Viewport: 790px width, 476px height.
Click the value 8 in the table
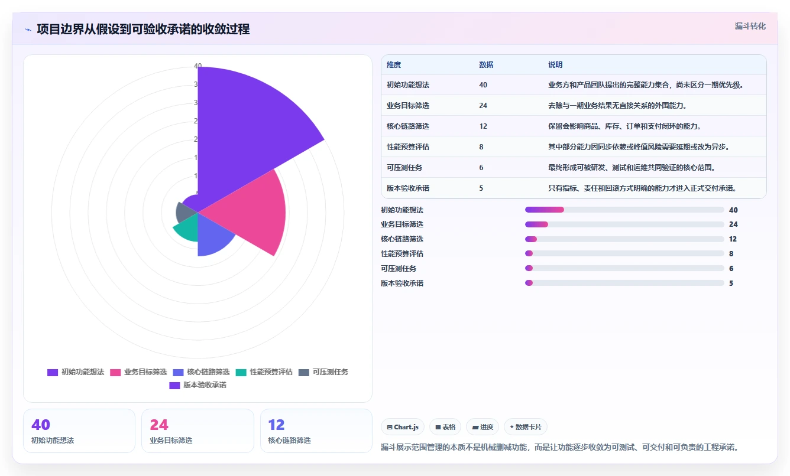coord(481,147)
